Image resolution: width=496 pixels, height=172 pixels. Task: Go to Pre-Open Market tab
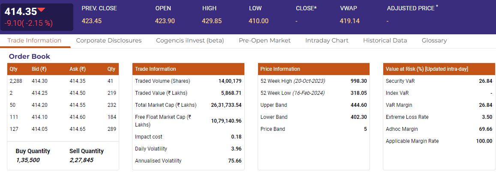(x=265, y=40)
